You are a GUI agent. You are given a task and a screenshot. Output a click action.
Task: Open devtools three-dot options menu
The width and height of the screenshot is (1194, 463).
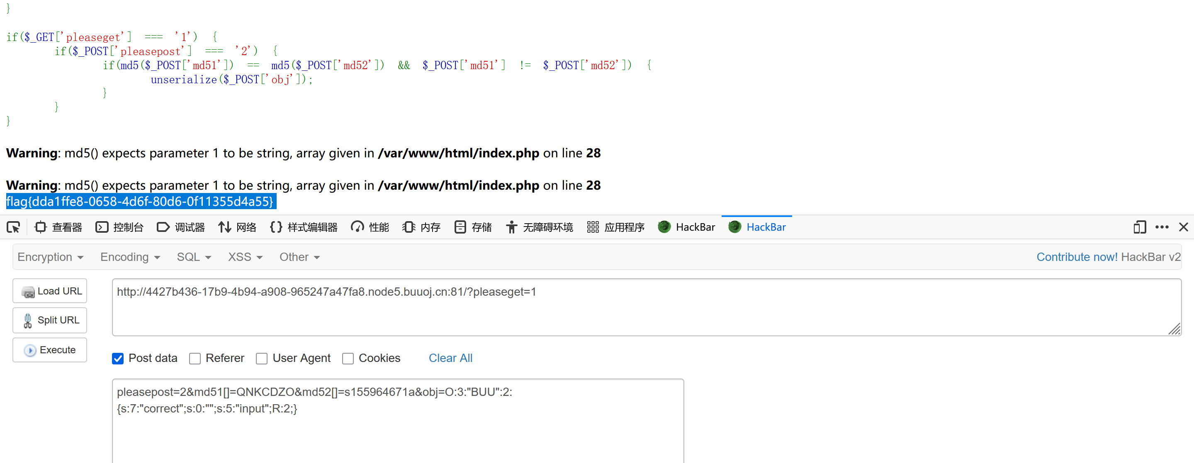pos(1162,227)
